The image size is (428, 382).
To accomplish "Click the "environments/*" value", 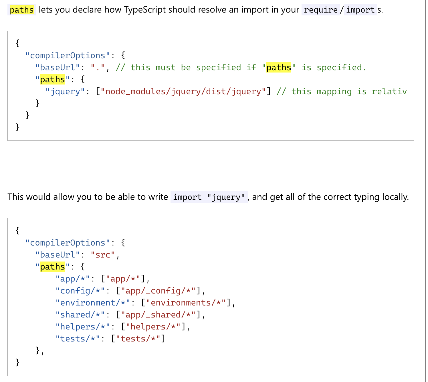I will (x=186, y=303).
